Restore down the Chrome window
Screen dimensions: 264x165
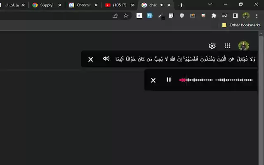click(x=241, y=5)
